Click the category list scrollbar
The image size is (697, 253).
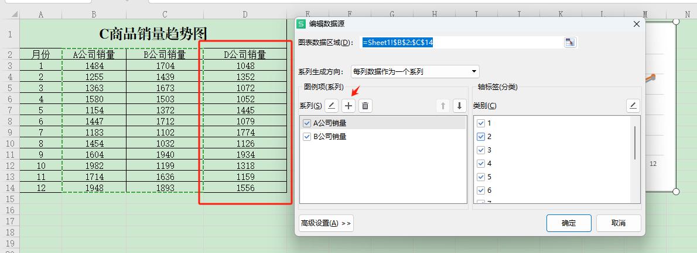coord(635,143)
